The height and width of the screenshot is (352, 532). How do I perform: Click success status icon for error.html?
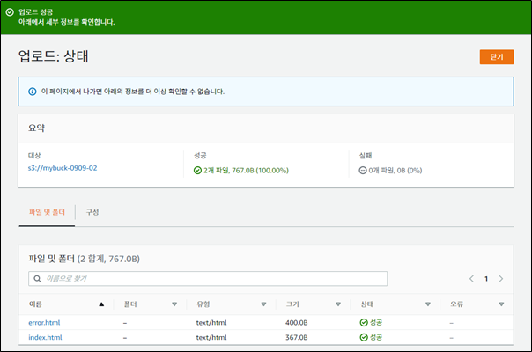click(364, 322)
